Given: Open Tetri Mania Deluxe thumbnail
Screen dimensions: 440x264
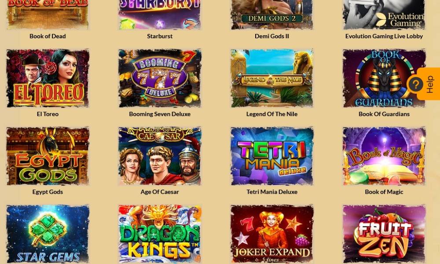Looking at the screenshot, I should (x=272, y=156).
